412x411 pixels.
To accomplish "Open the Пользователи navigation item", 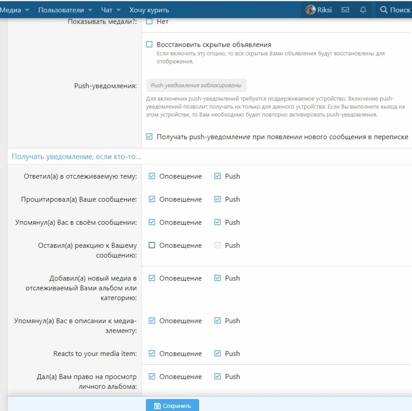I will pyautogui.click(x=61, y=10).
